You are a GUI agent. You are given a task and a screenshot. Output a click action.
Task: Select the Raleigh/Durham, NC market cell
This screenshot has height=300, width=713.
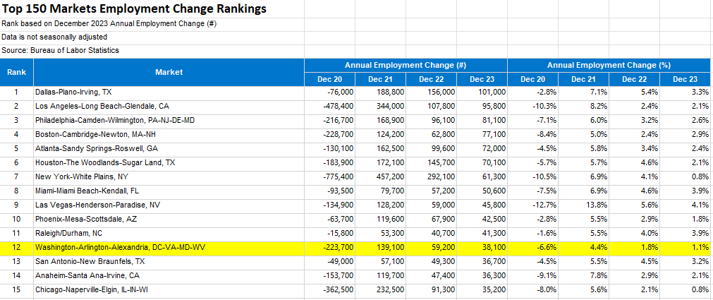(x=68, y=233)
